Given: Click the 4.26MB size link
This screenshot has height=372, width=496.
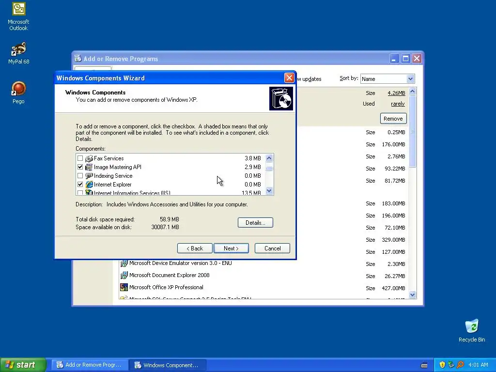Looking at the screenshot, I should click(x=396, y=93).
